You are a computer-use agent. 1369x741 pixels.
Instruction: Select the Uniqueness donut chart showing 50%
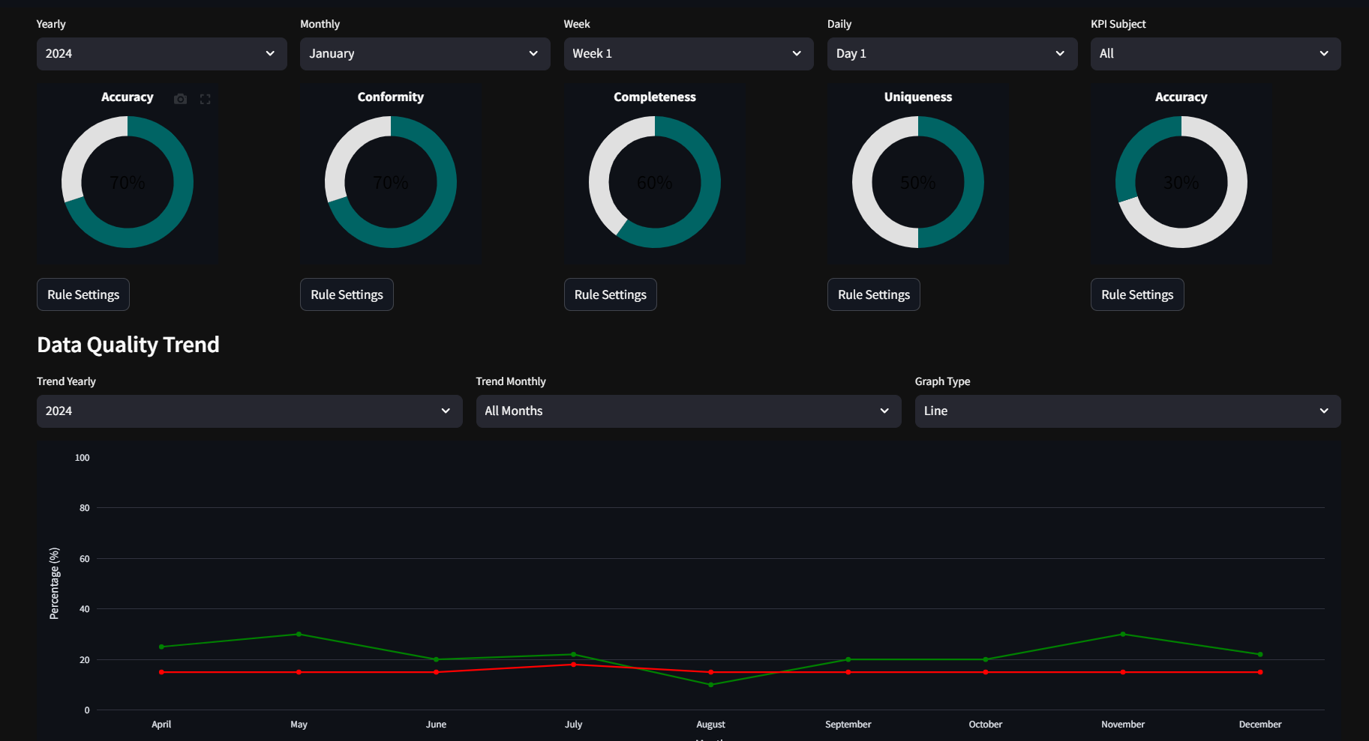point(974,182)
